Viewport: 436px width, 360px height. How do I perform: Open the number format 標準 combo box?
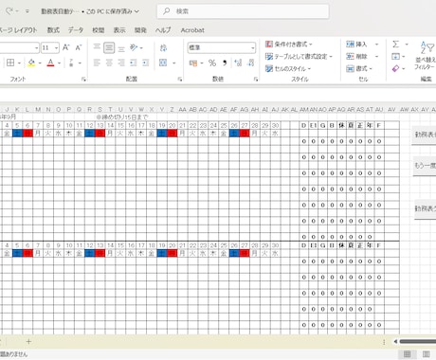222,47
